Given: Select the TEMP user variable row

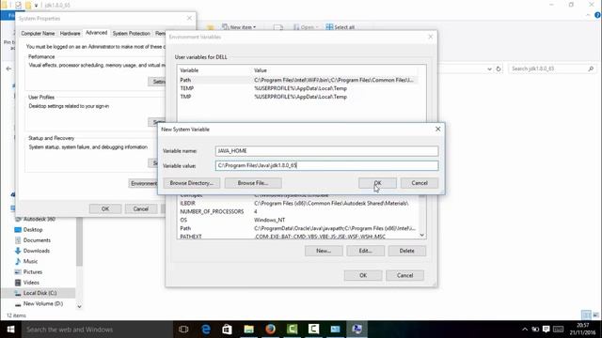Looking at the screenshot, I should (x=298, y=88).
